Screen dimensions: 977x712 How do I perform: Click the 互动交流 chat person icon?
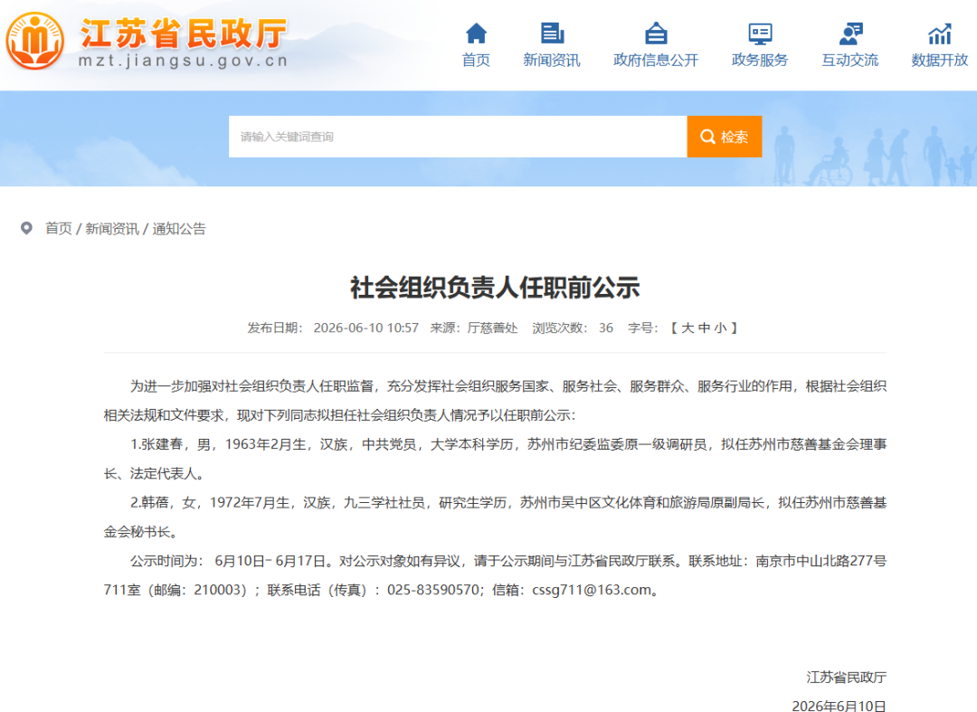pos(850,33)
